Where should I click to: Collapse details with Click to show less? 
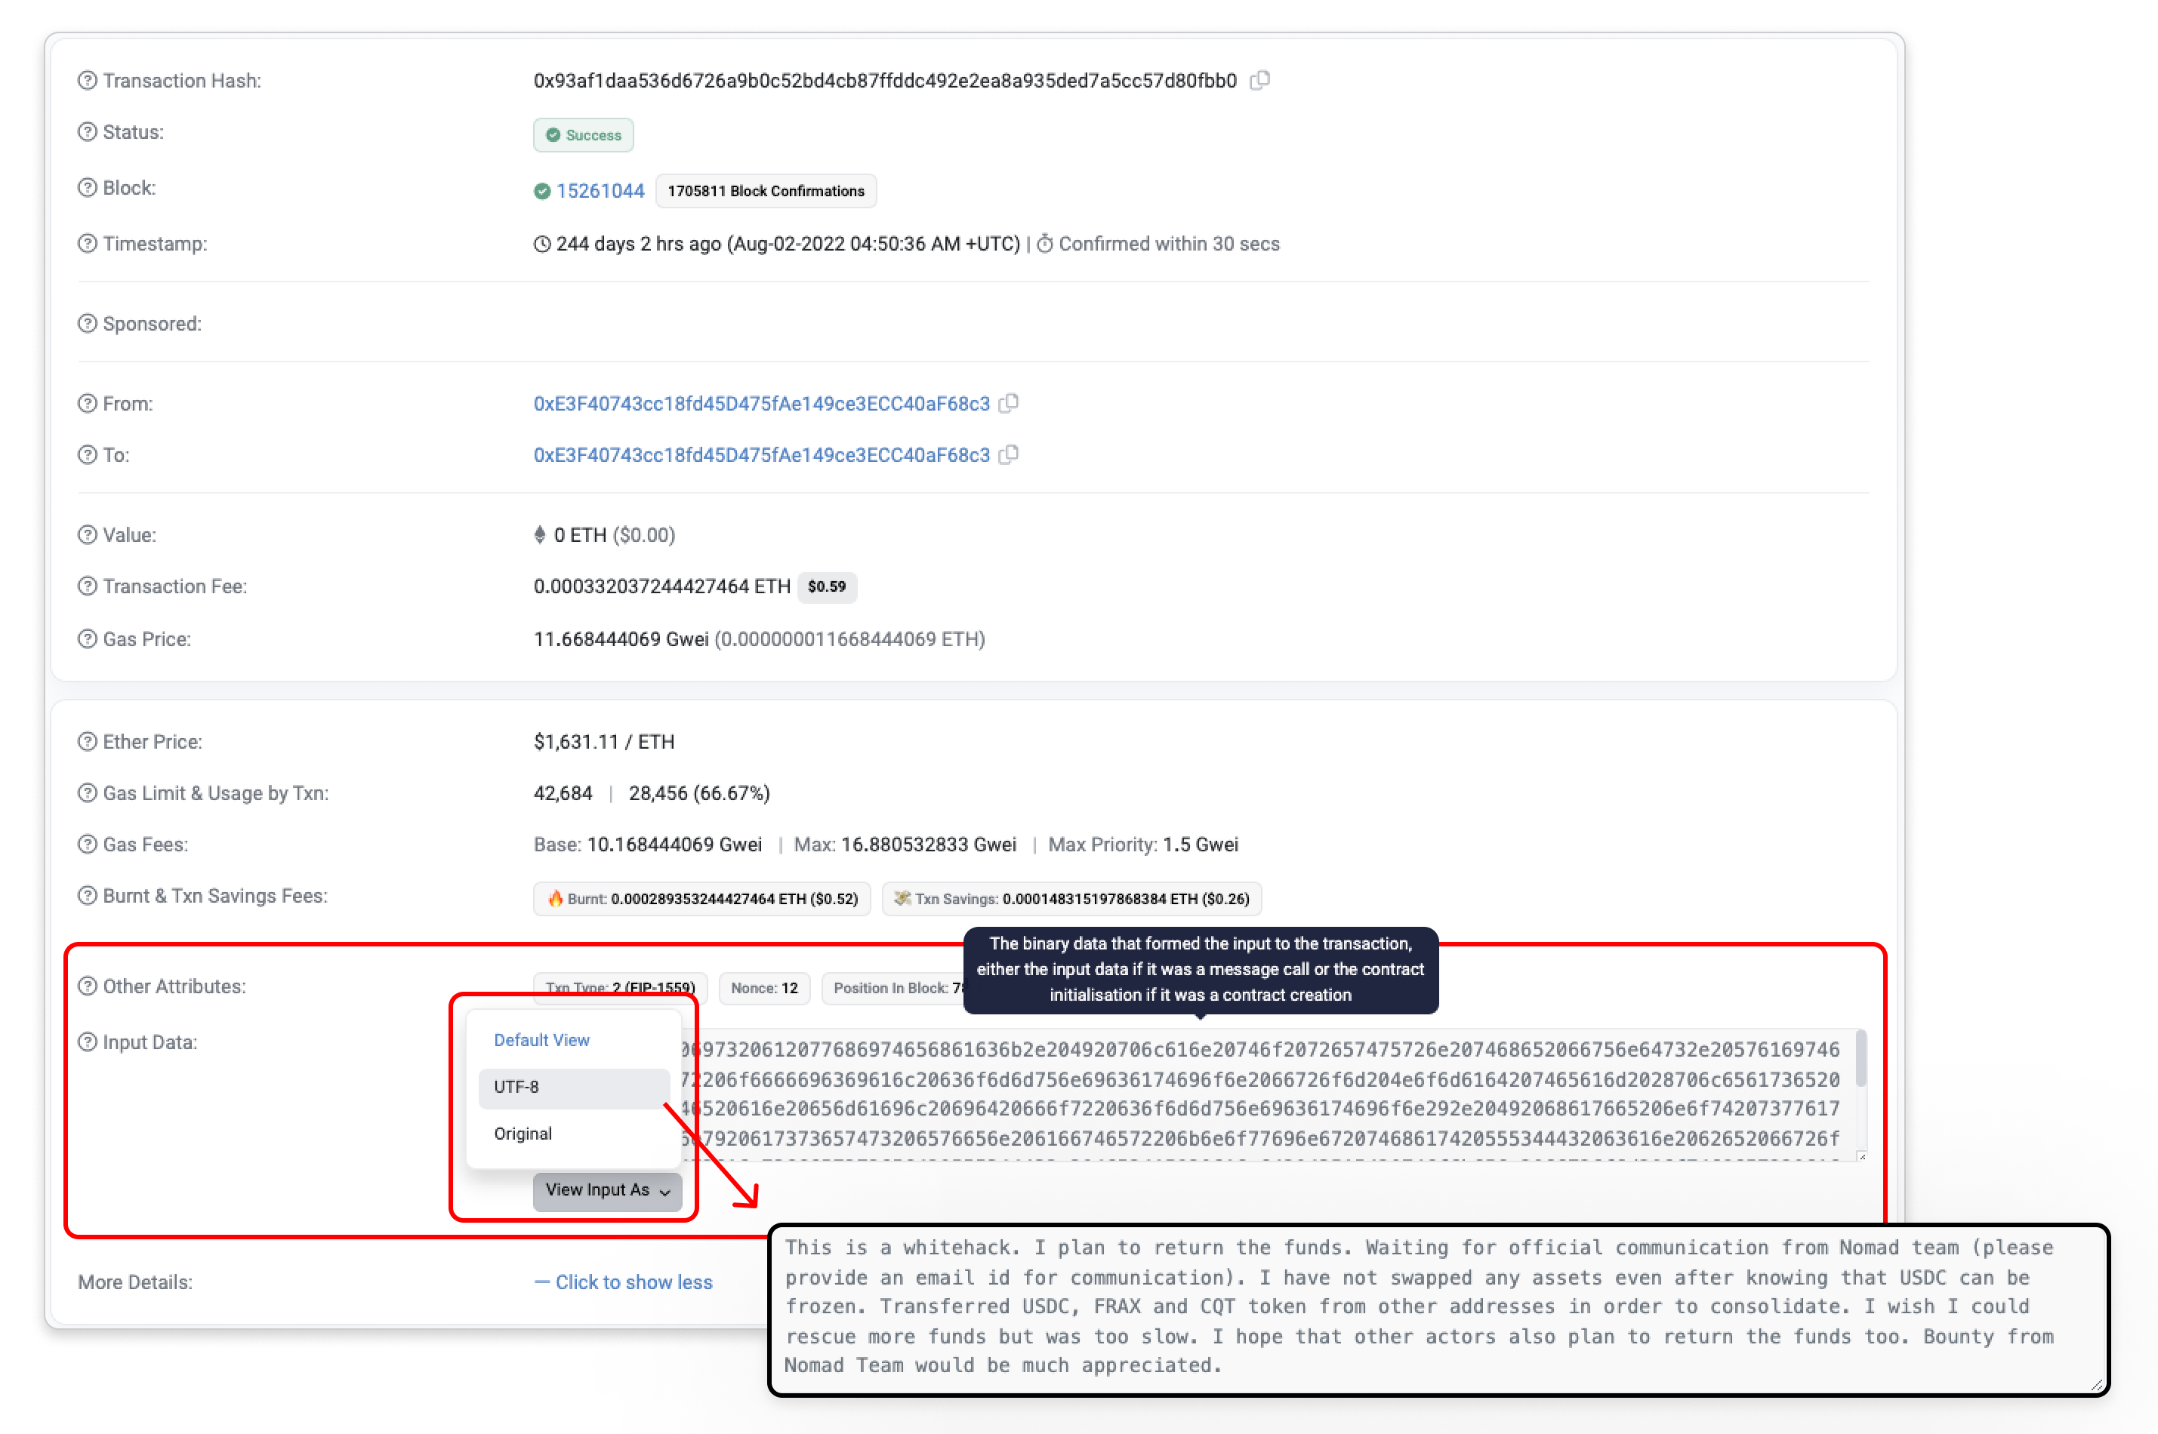pos(633,1282)
